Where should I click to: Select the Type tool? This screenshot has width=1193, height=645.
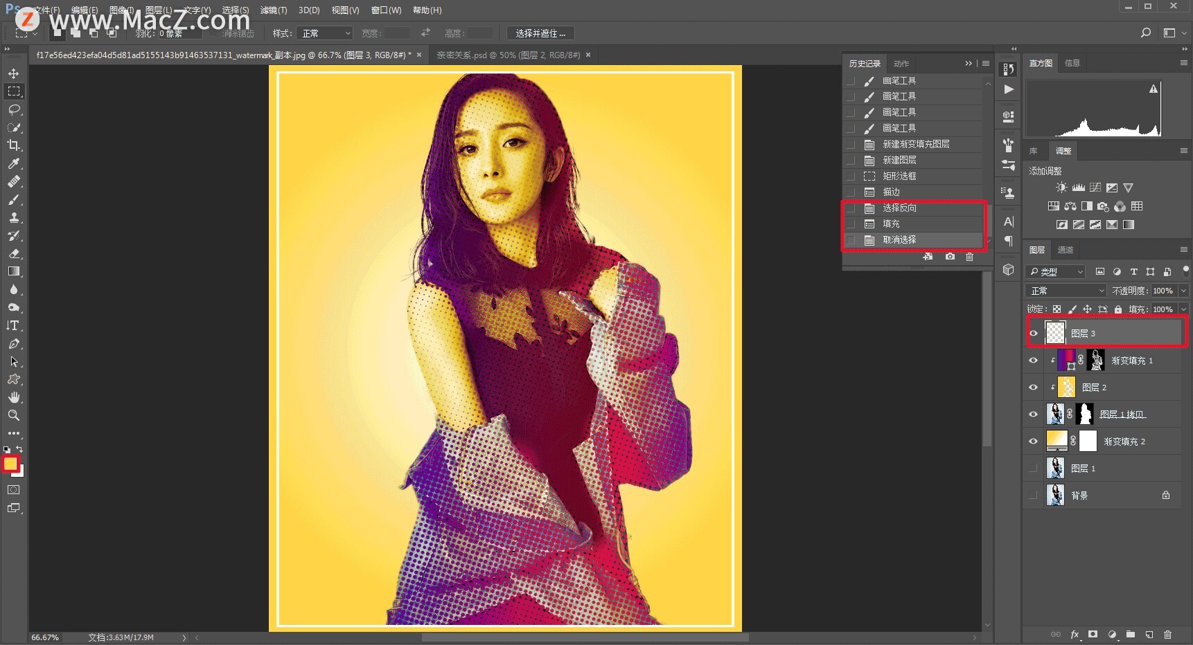click(13, 325)
